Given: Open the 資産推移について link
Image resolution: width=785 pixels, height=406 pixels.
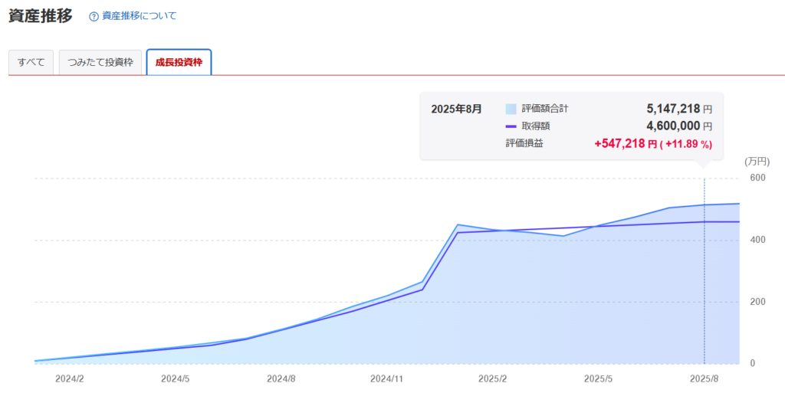Looking at the screenshot, I should 139,16.
